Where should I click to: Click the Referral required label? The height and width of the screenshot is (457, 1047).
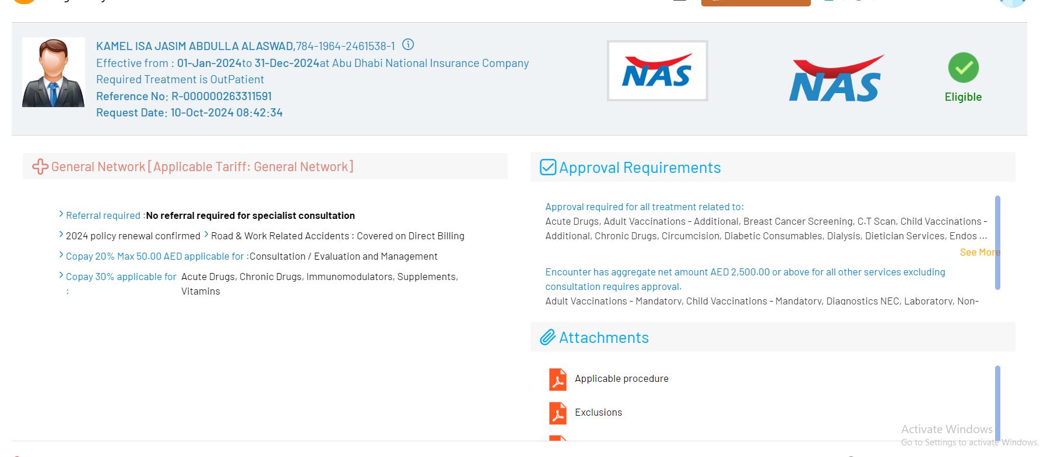tap(105, 215)
